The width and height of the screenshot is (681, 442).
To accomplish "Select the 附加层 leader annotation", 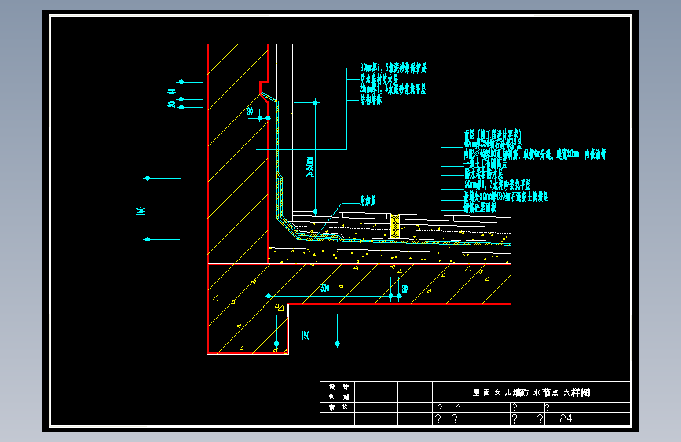I will [x=368, y=201].
